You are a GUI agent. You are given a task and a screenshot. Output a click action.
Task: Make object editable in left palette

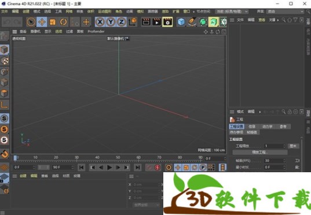point(5,36)
